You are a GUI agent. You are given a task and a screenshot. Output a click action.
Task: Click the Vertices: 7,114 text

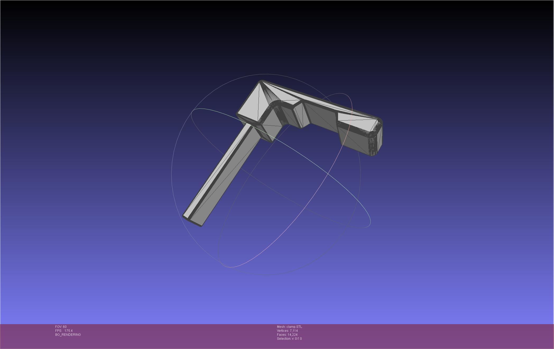coord(287,331)
